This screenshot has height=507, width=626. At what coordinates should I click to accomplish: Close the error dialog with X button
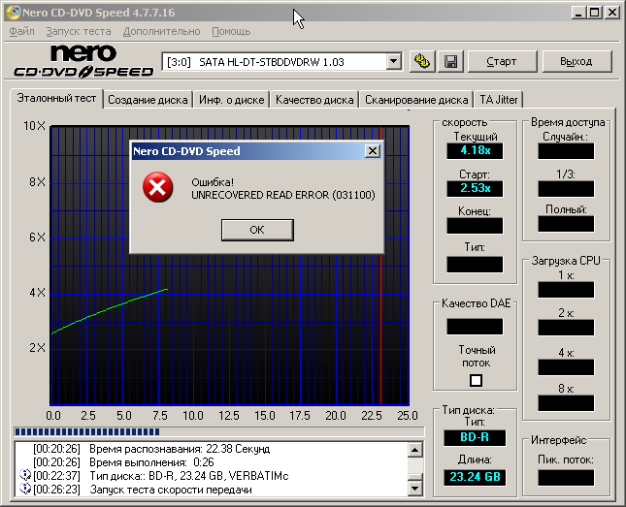click(x=372, y=151)
